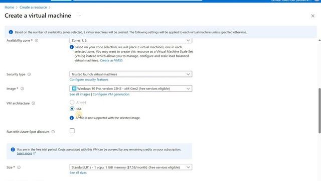Image resolution: width=321 pixels, height=181 pixels.
Task: Go to Create a resource breadcrumb
Action: (33, 7)
